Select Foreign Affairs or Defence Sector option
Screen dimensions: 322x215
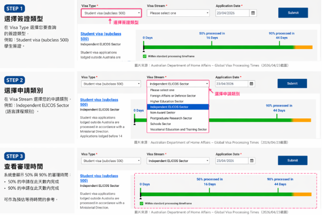point(178,96)
